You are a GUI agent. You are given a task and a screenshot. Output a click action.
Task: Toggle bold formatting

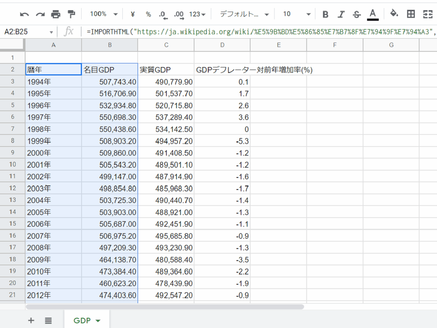tap(326, 14)
